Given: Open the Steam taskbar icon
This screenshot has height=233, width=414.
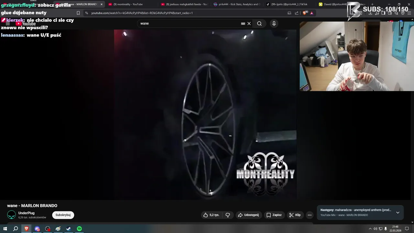Looking at the screenshot, I should tap(69, 229).
